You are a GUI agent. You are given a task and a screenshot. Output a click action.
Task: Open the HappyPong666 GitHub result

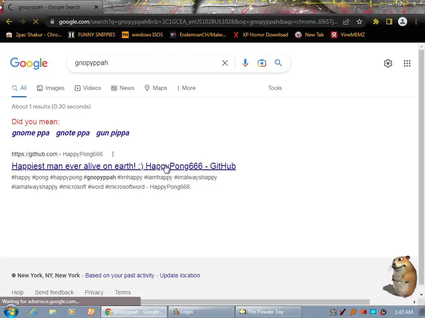124,166
